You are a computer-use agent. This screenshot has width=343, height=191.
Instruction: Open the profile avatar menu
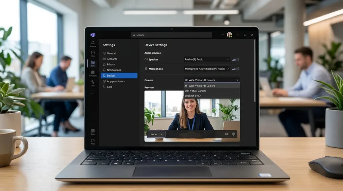pyautogui.click(x=229, y=35)
